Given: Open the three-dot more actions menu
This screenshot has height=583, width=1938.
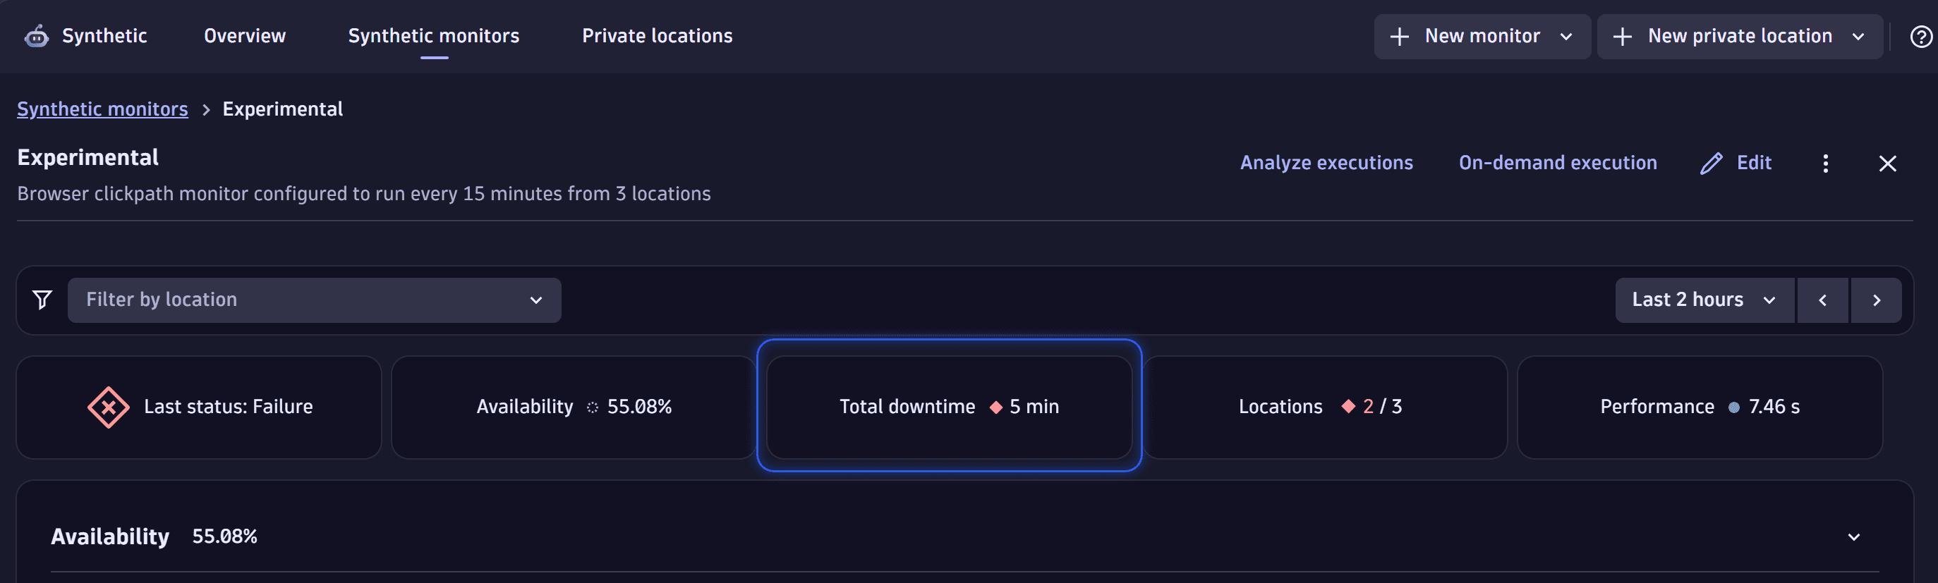Looking at the screenshot, I should 1825,163.
